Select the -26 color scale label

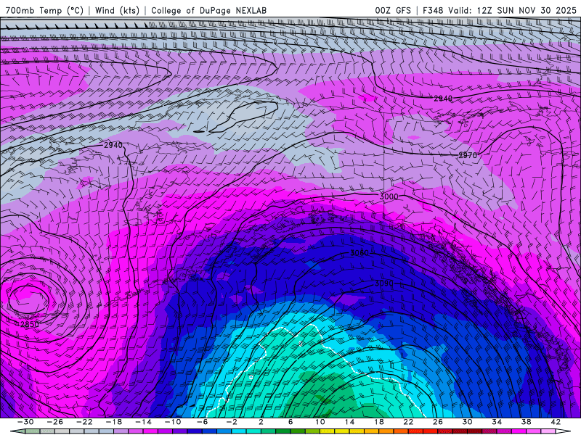pos(55,422)
